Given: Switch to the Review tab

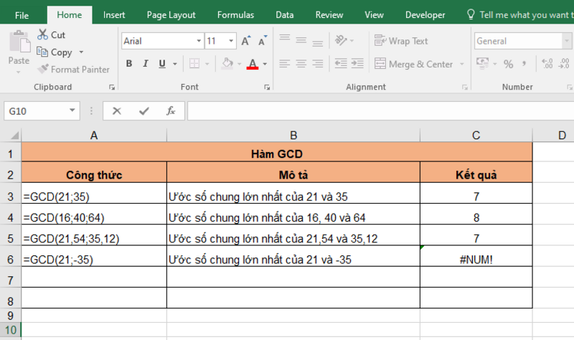Looking at the screenshot, I should [329, 15].
